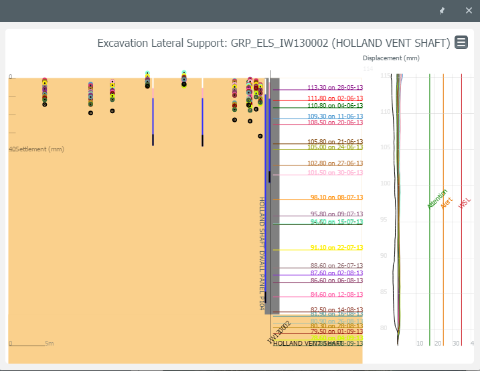Viewport: 480px width, 371px height.
Task: Click displacement axis value 90
Action: tap(384, 256)
